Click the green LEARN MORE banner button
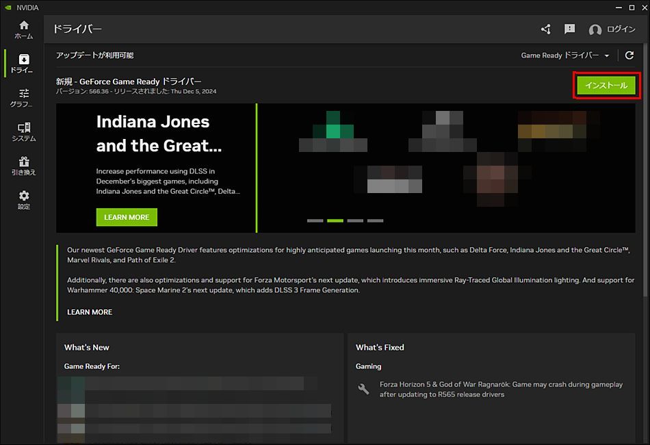This screenshot has width=650, height=445. 127,217
